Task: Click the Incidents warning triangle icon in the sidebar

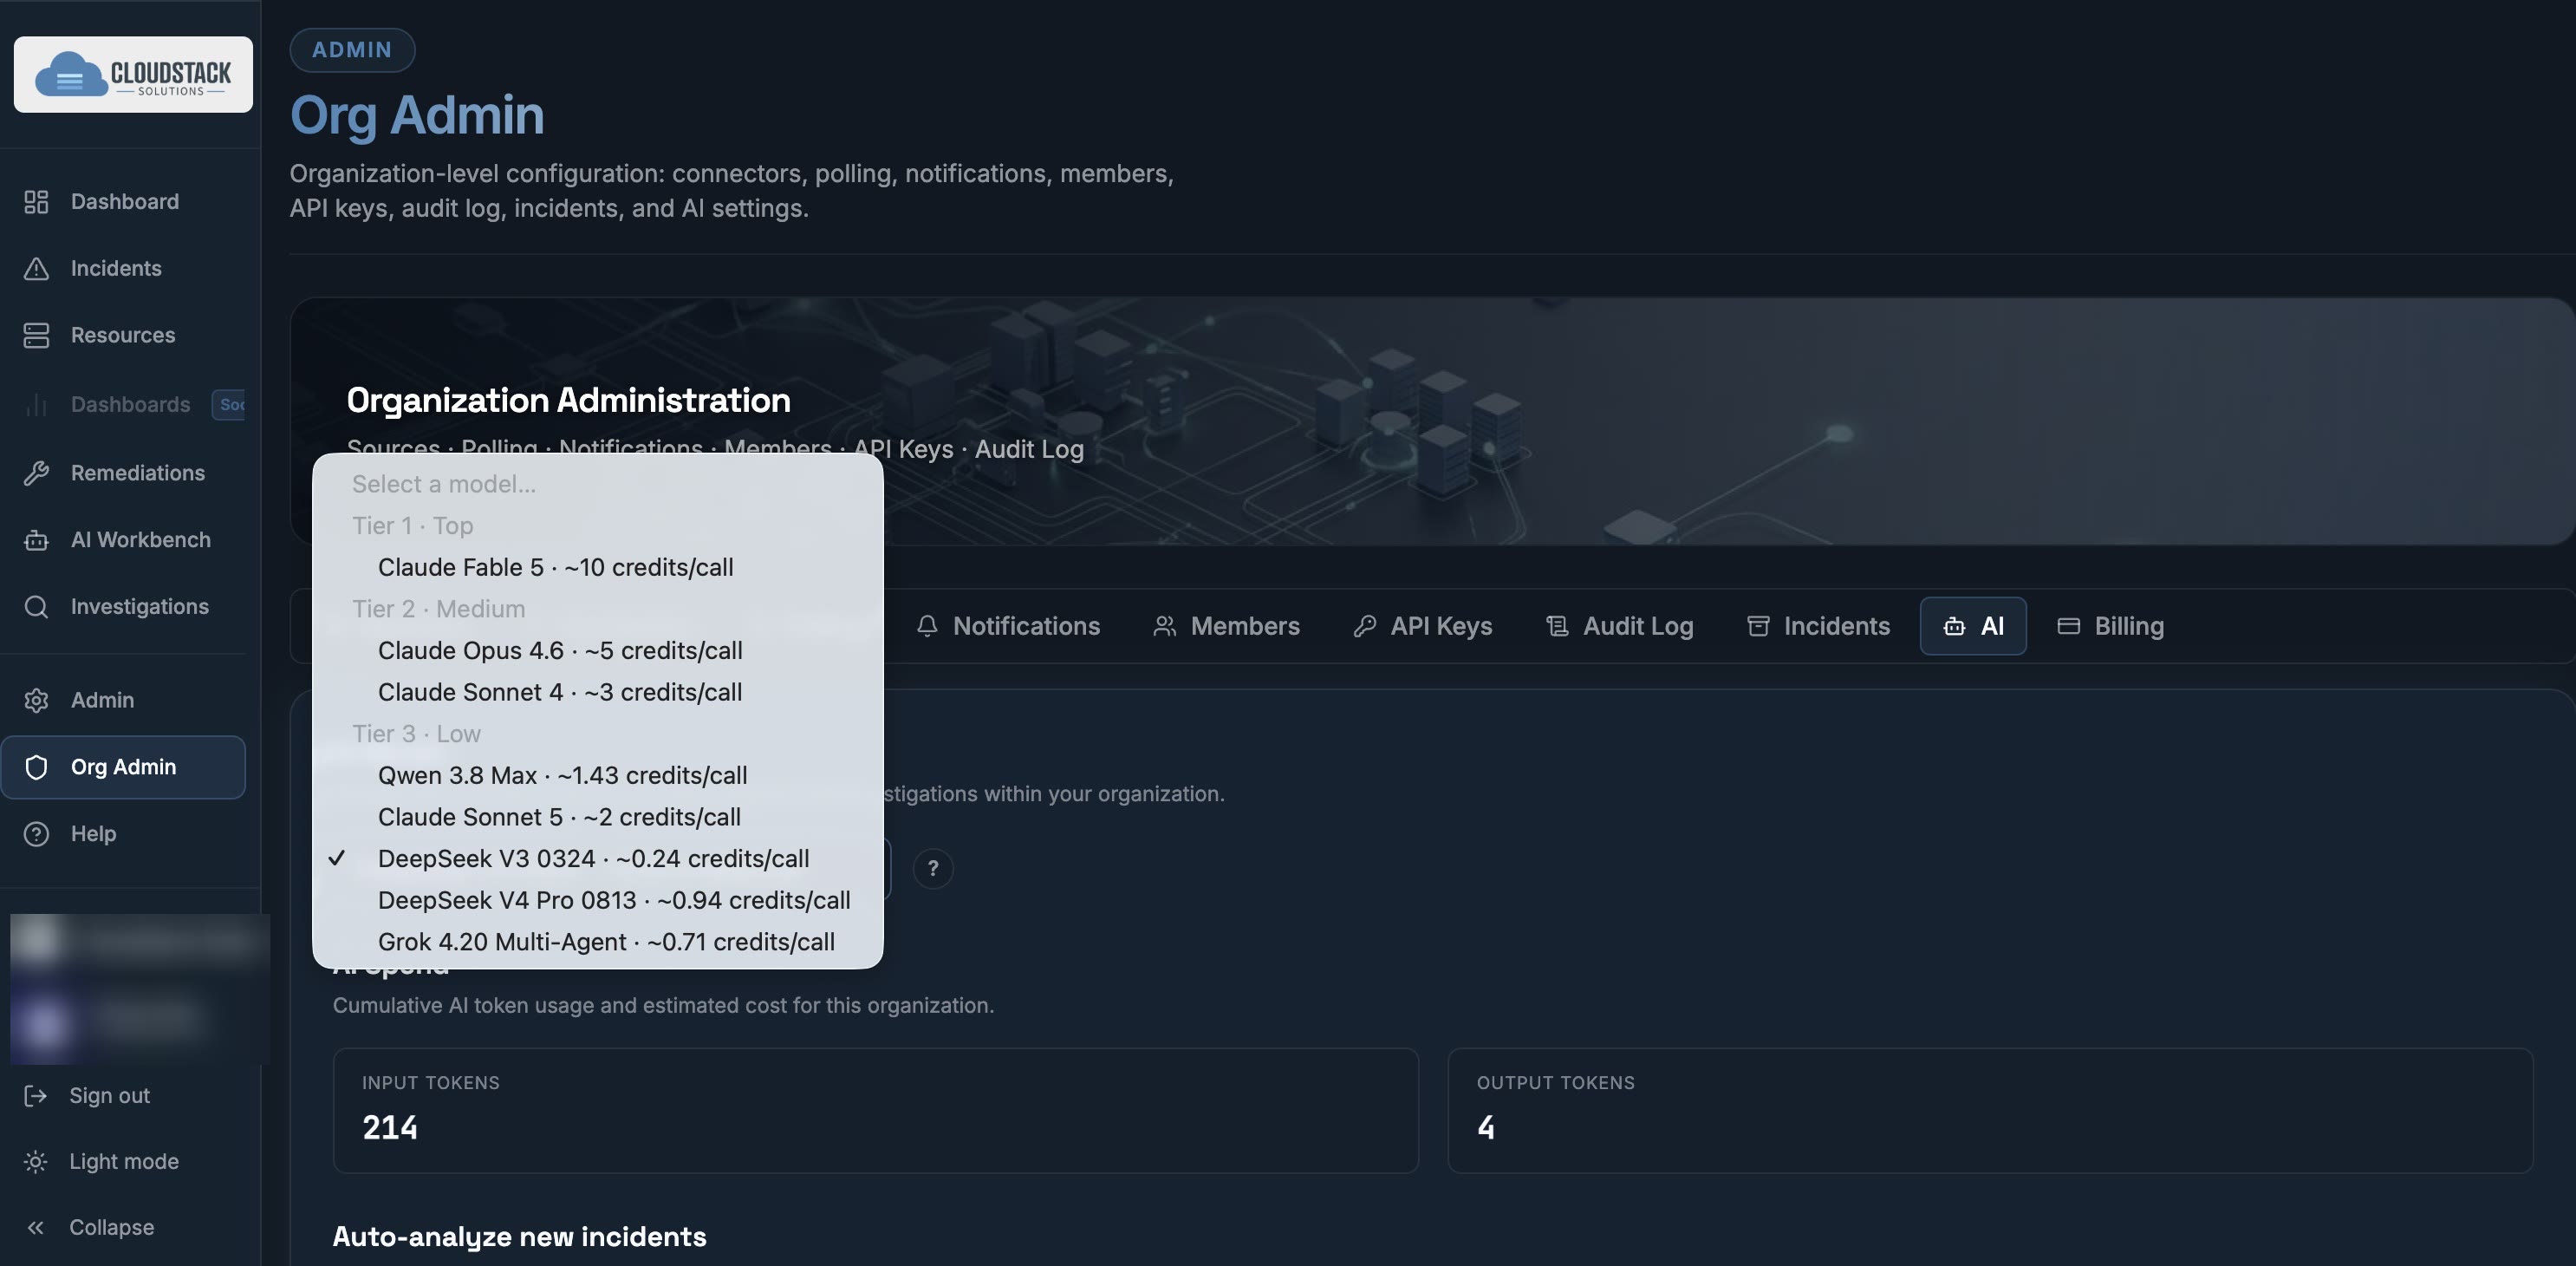Action: click(36, 268)
